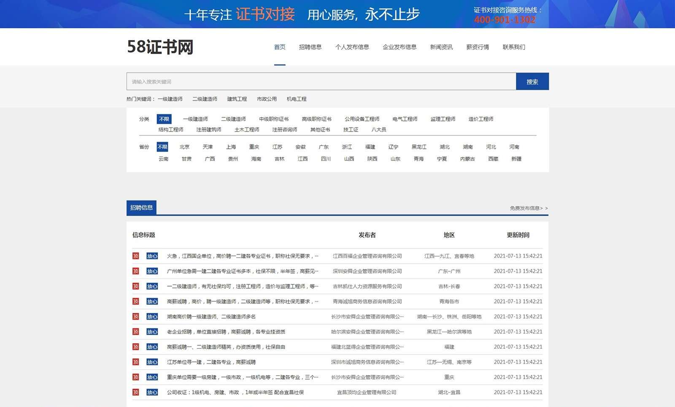The height and width of the screenshot is (407, 675).
Task: Filter province by 黑龙江
Action: 419,147
